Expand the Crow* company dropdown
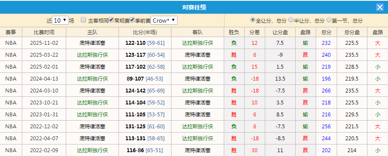 [164, 20]
